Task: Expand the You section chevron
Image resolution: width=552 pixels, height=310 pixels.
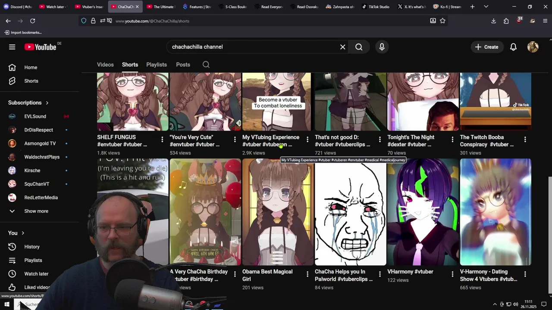Action: coord(23,233)
